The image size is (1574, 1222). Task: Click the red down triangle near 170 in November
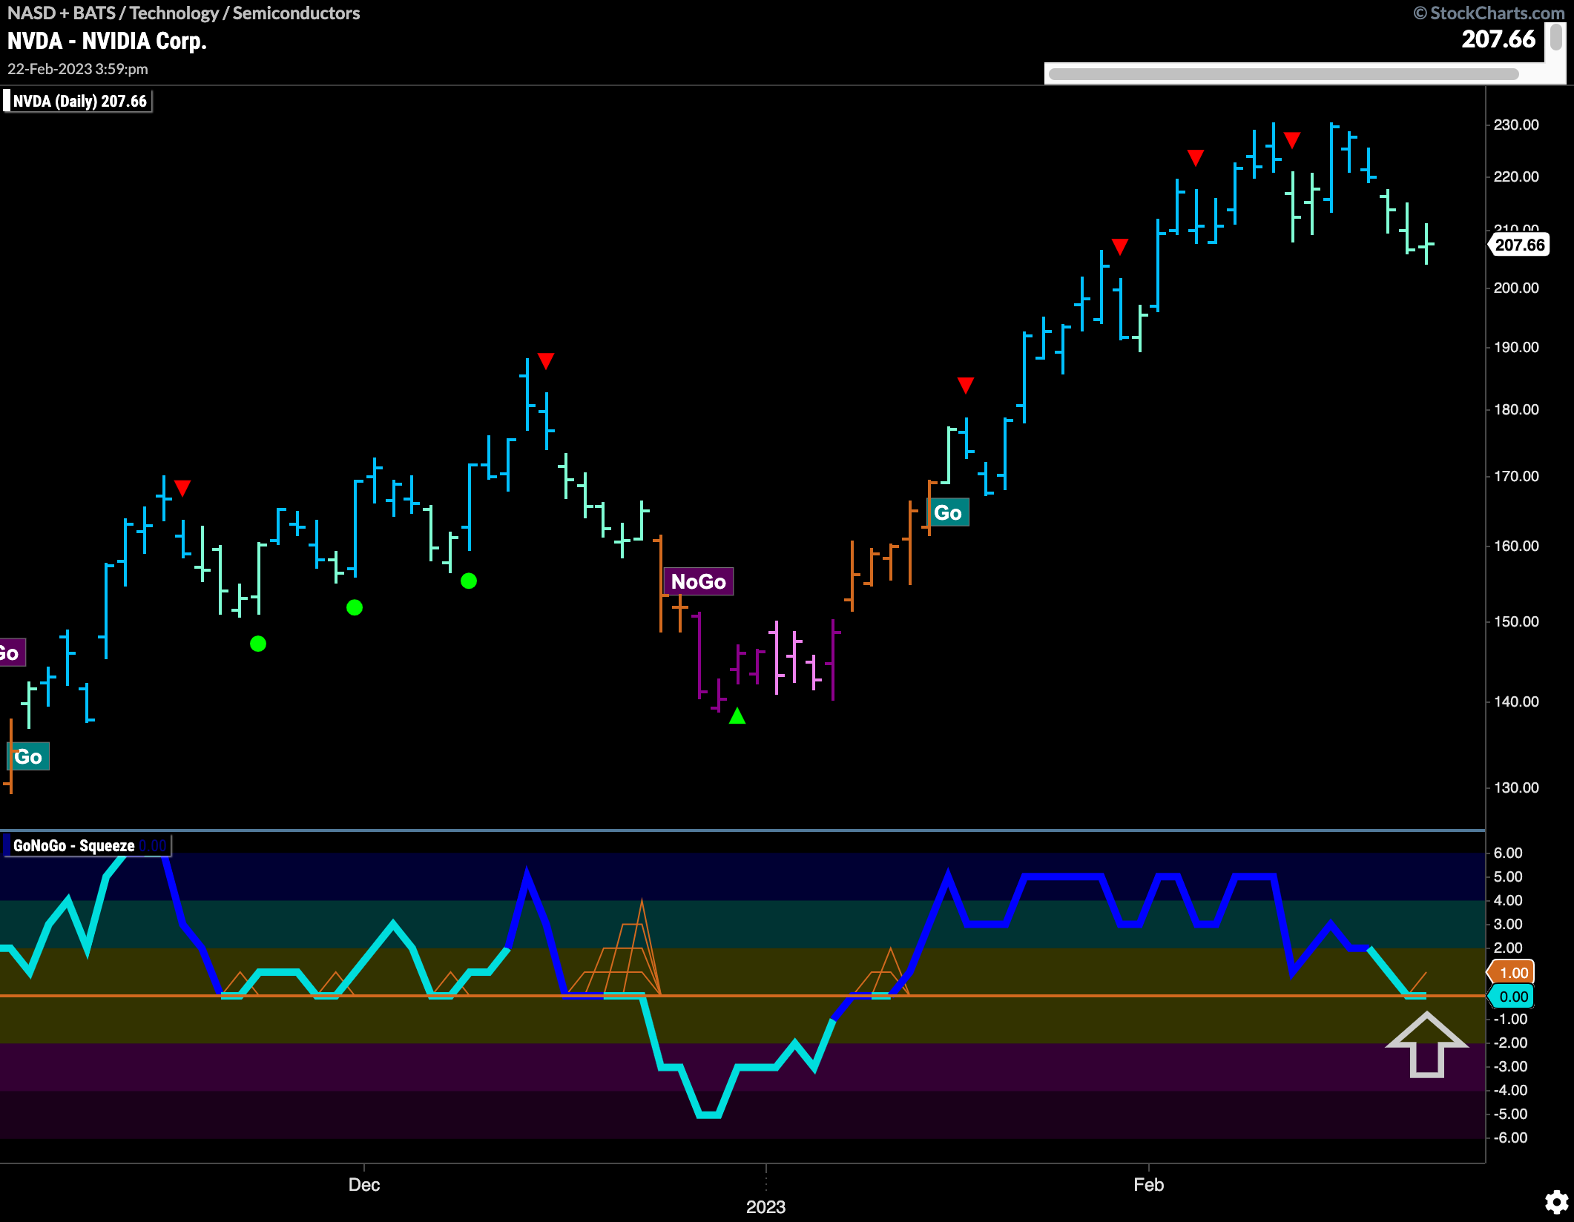click(x=182, y=488)
